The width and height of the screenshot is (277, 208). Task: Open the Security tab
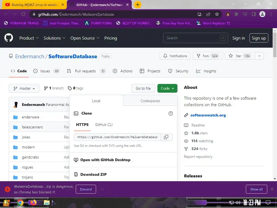click(178, 71)
